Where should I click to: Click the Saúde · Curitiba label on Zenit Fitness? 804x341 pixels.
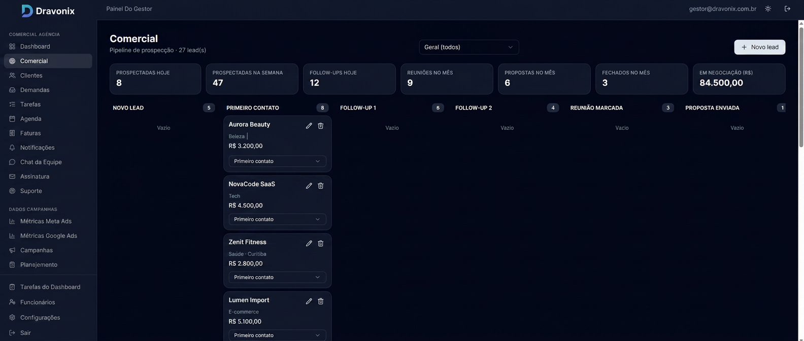click(x=247, y=254)
